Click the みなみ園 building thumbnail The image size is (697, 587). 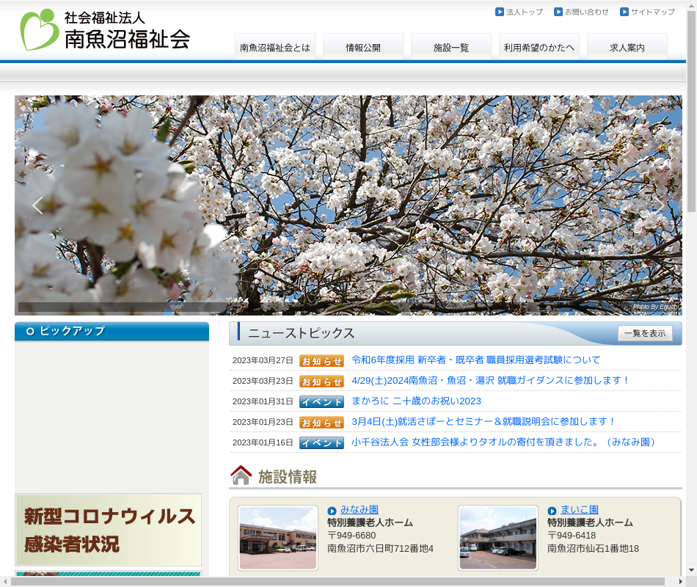click(x=278, y=538)
